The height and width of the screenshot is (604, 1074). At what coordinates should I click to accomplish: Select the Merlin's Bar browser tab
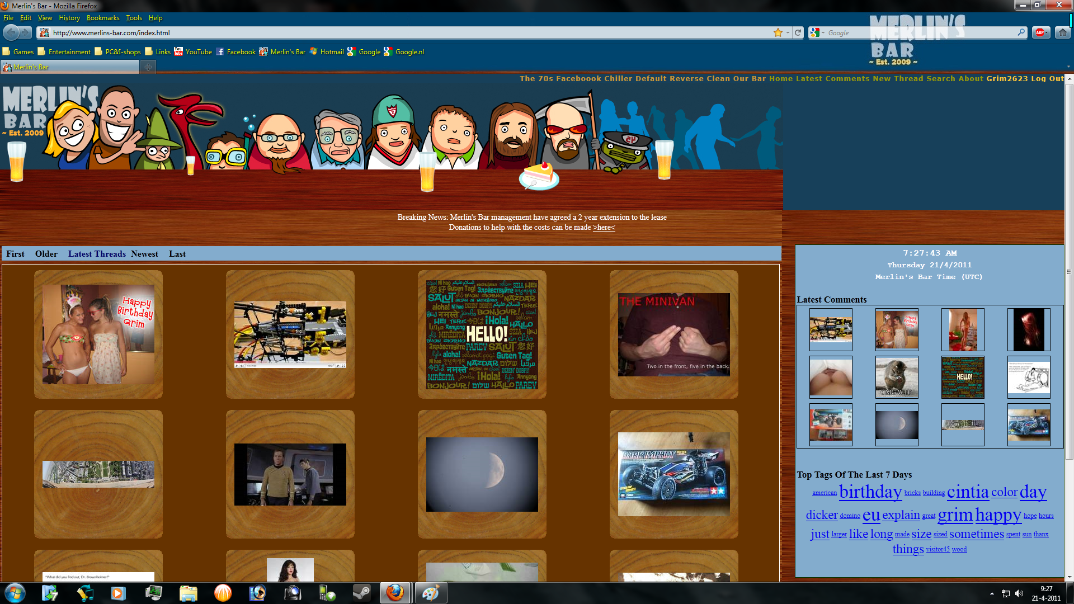[70, 67]
